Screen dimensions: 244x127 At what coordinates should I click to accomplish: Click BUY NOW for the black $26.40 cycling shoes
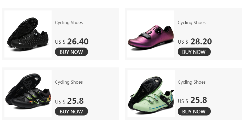pyautogui.click(x=71, y=52)
